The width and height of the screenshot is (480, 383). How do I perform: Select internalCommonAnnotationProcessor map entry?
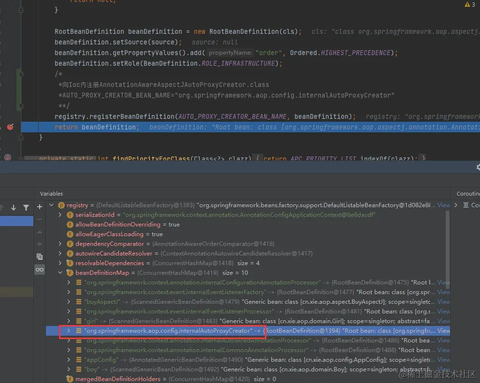pyautogui.click(x=248, y=350)
